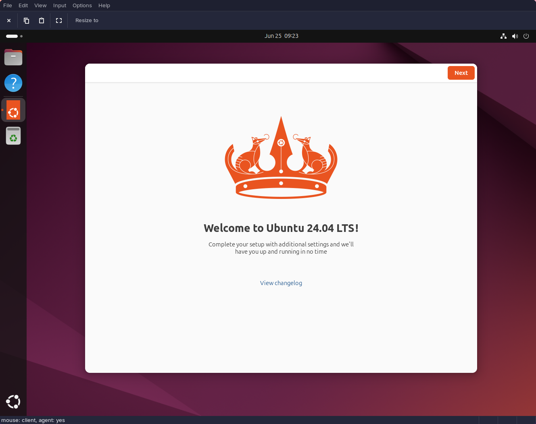Open the View changelog link

click(x=281, y=283)
